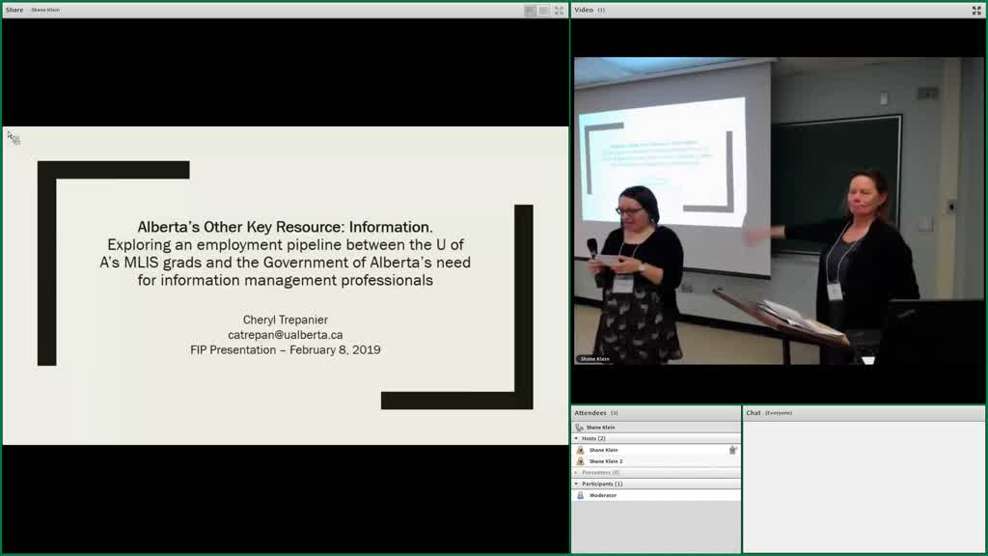Select the first layout view icon in Share pod header
Image resolution: width=988 pixels, height=556 pixels.
point(530,10)
